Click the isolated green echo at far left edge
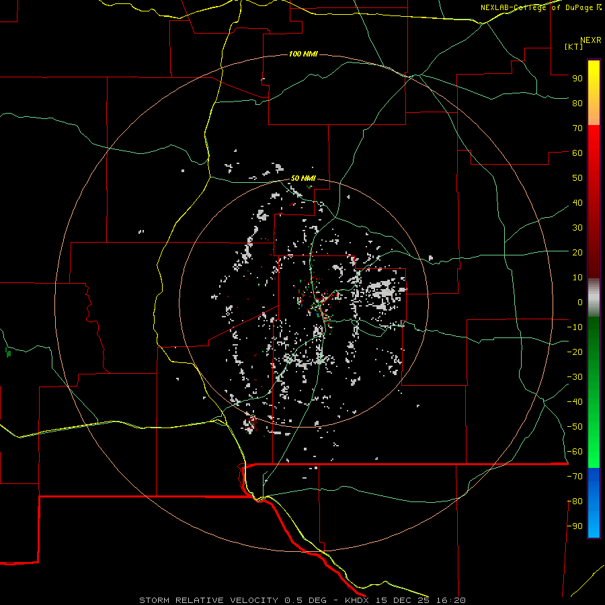 [8, 352]
